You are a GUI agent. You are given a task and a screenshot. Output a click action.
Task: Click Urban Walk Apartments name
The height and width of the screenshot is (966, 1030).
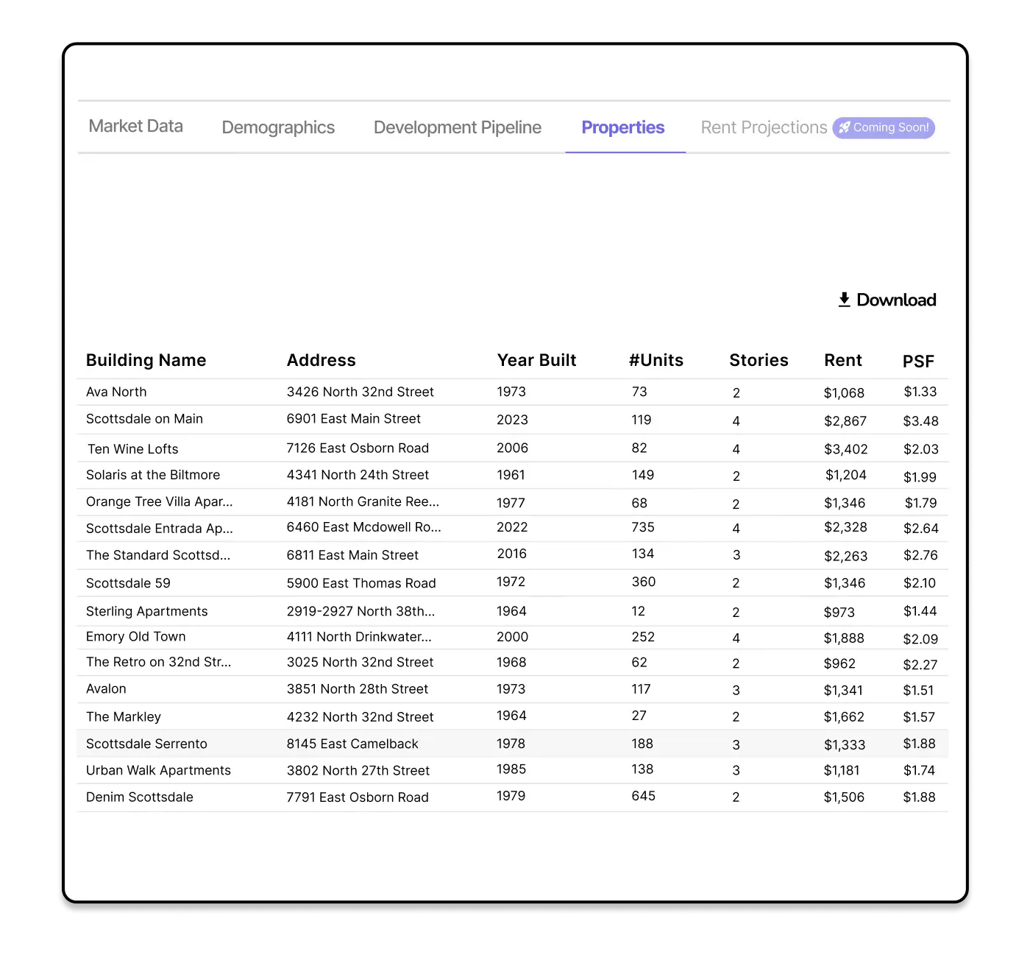pyautogui.click(x=158, y=770)
